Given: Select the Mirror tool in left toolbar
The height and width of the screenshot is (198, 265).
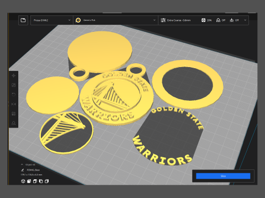Looking at the screenshot, I should tap(14, 104).
